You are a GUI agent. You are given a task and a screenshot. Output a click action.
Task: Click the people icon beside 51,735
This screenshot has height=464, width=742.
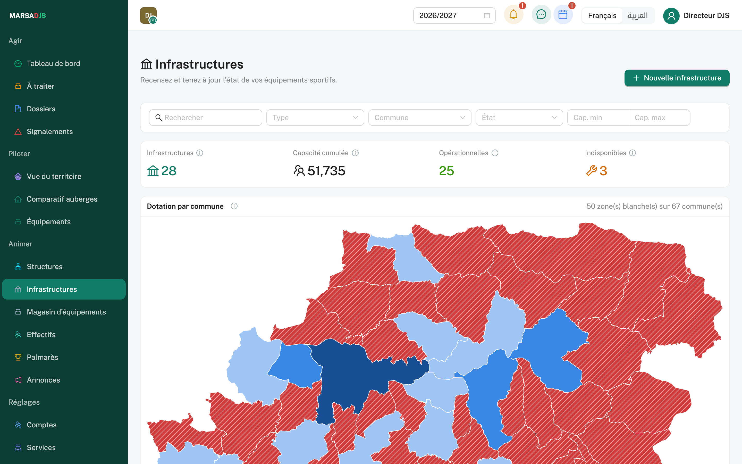point(299,171)
